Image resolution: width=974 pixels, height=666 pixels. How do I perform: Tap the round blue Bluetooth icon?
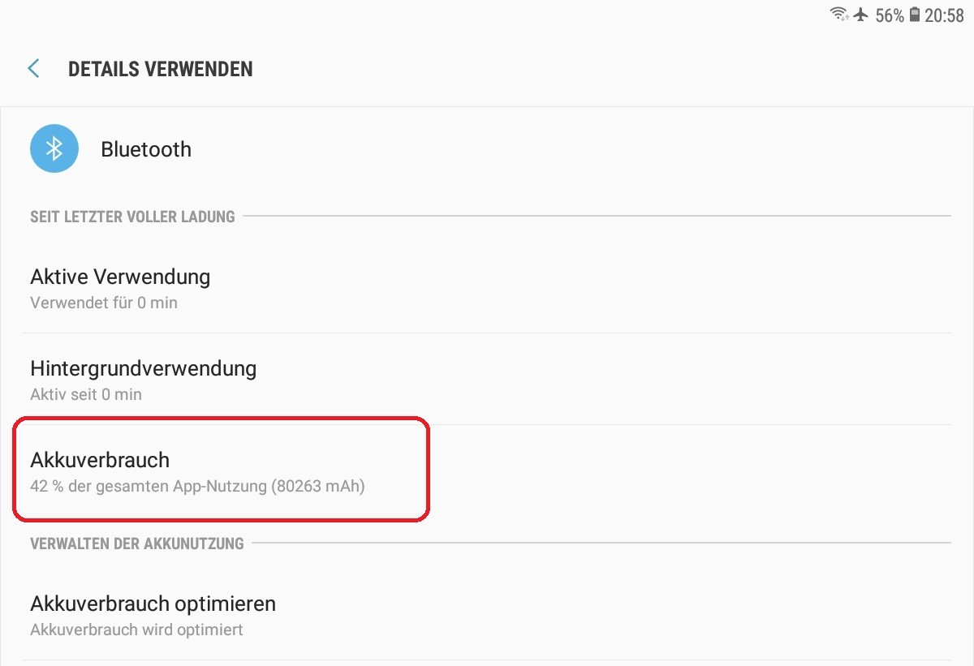pos(54,148)
